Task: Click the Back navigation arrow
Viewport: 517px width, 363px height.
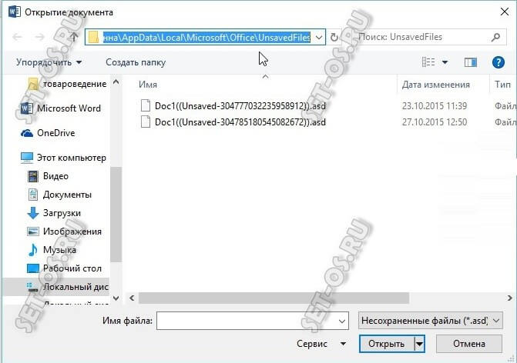Action: [x=17, y=37]
